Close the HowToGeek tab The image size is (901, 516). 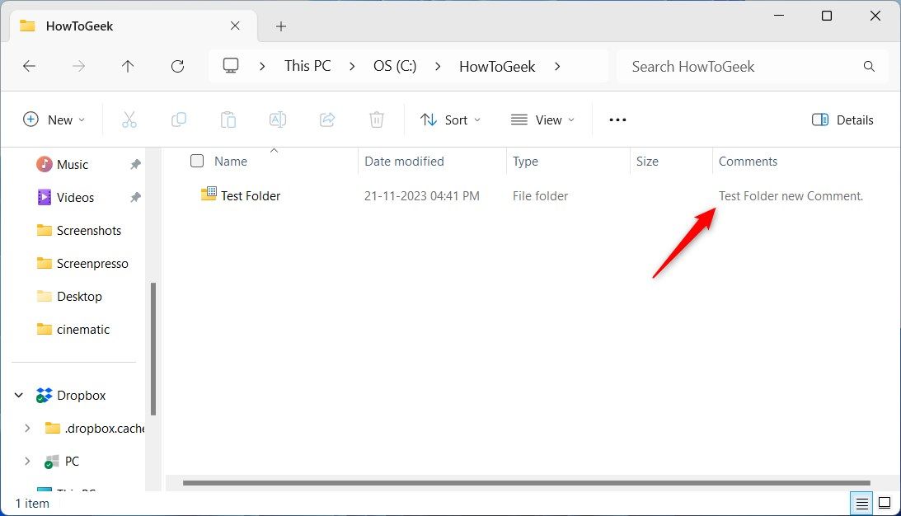click(x=235, y=26)
